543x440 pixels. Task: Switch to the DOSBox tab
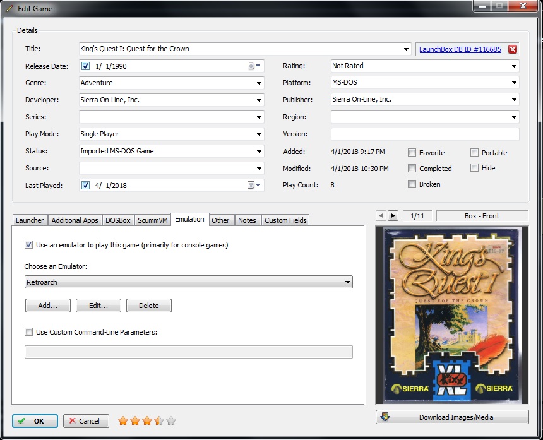pos(117,220)
